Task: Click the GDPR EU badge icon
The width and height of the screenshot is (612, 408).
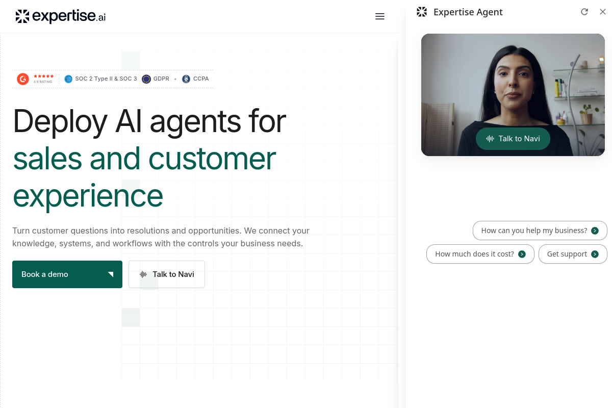Action: [146, 79]
